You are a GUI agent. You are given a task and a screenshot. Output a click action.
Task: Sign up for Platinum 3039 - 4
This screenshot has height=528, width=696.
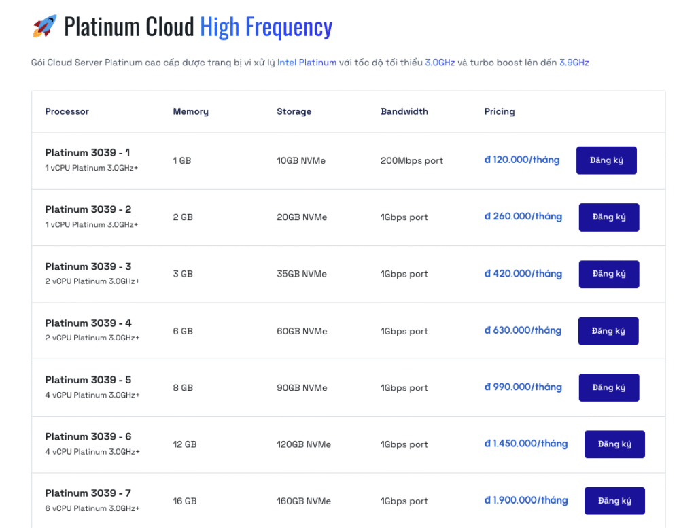click(x=608, y=331)
